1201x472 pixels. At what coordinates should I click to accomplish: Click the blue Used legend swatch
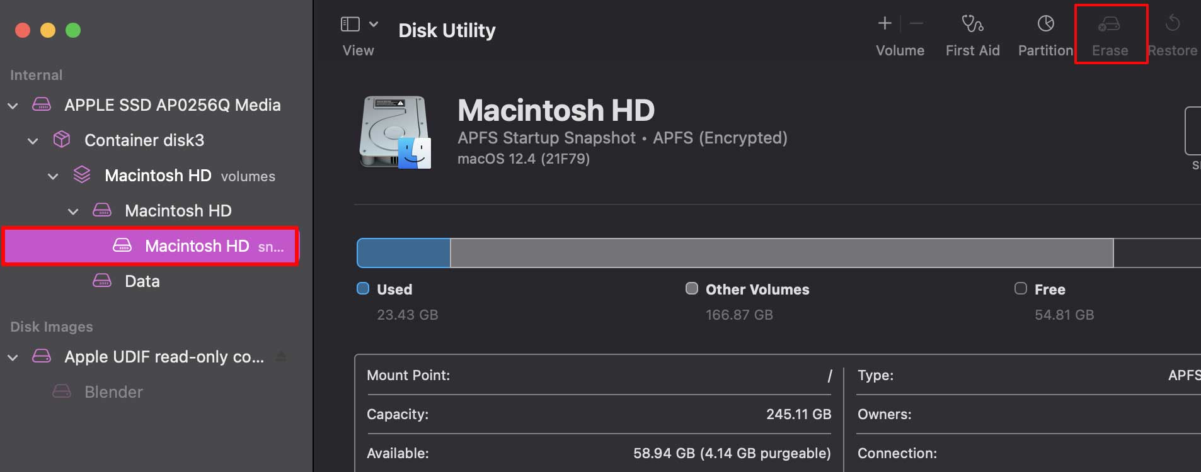pyautogui.click(x=363, y=288)
